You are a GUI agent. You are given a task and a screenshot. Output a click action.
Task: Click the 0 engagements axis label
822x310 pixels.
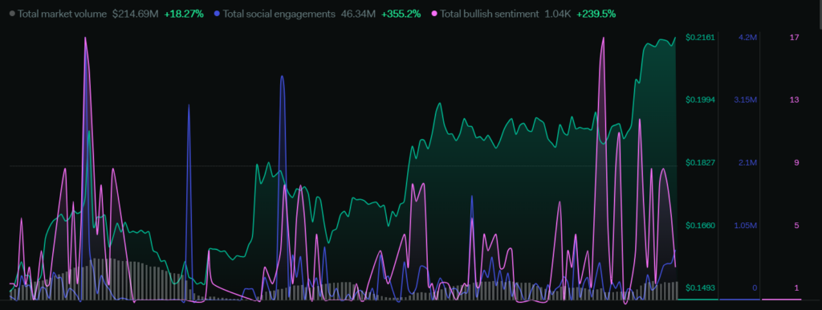tap(755, 288)
